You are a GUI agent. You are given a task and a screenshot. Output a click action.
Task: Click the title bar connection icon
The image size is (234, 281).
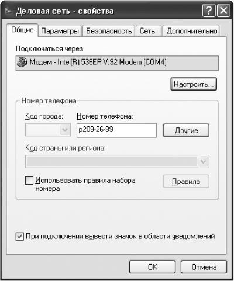point(8,11)
